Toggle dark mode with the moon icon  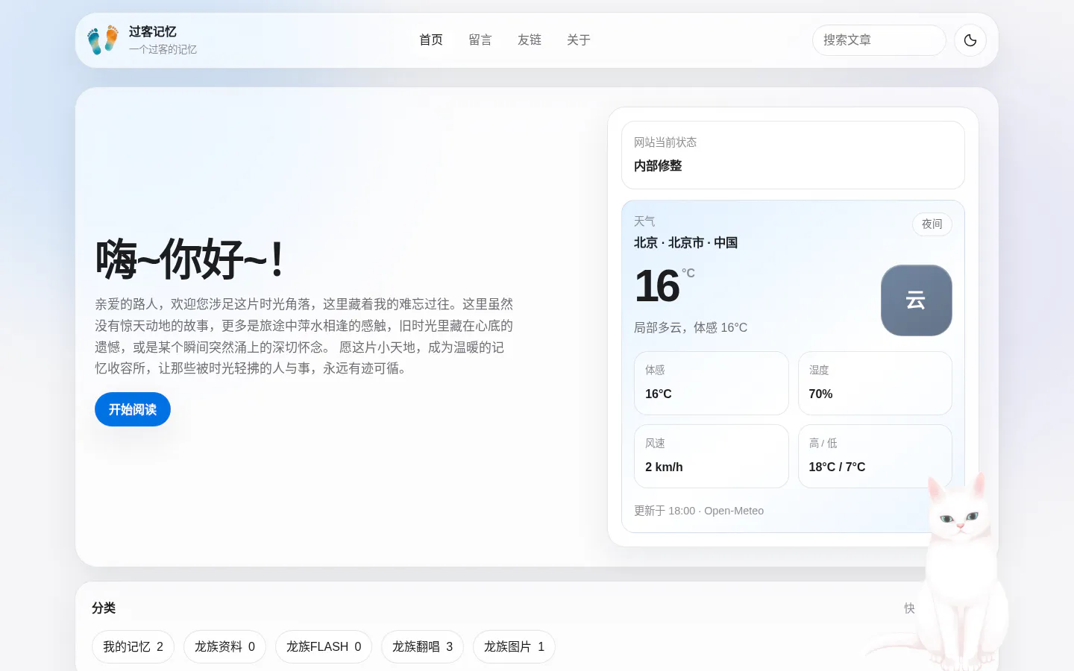[x=970, y=40]
